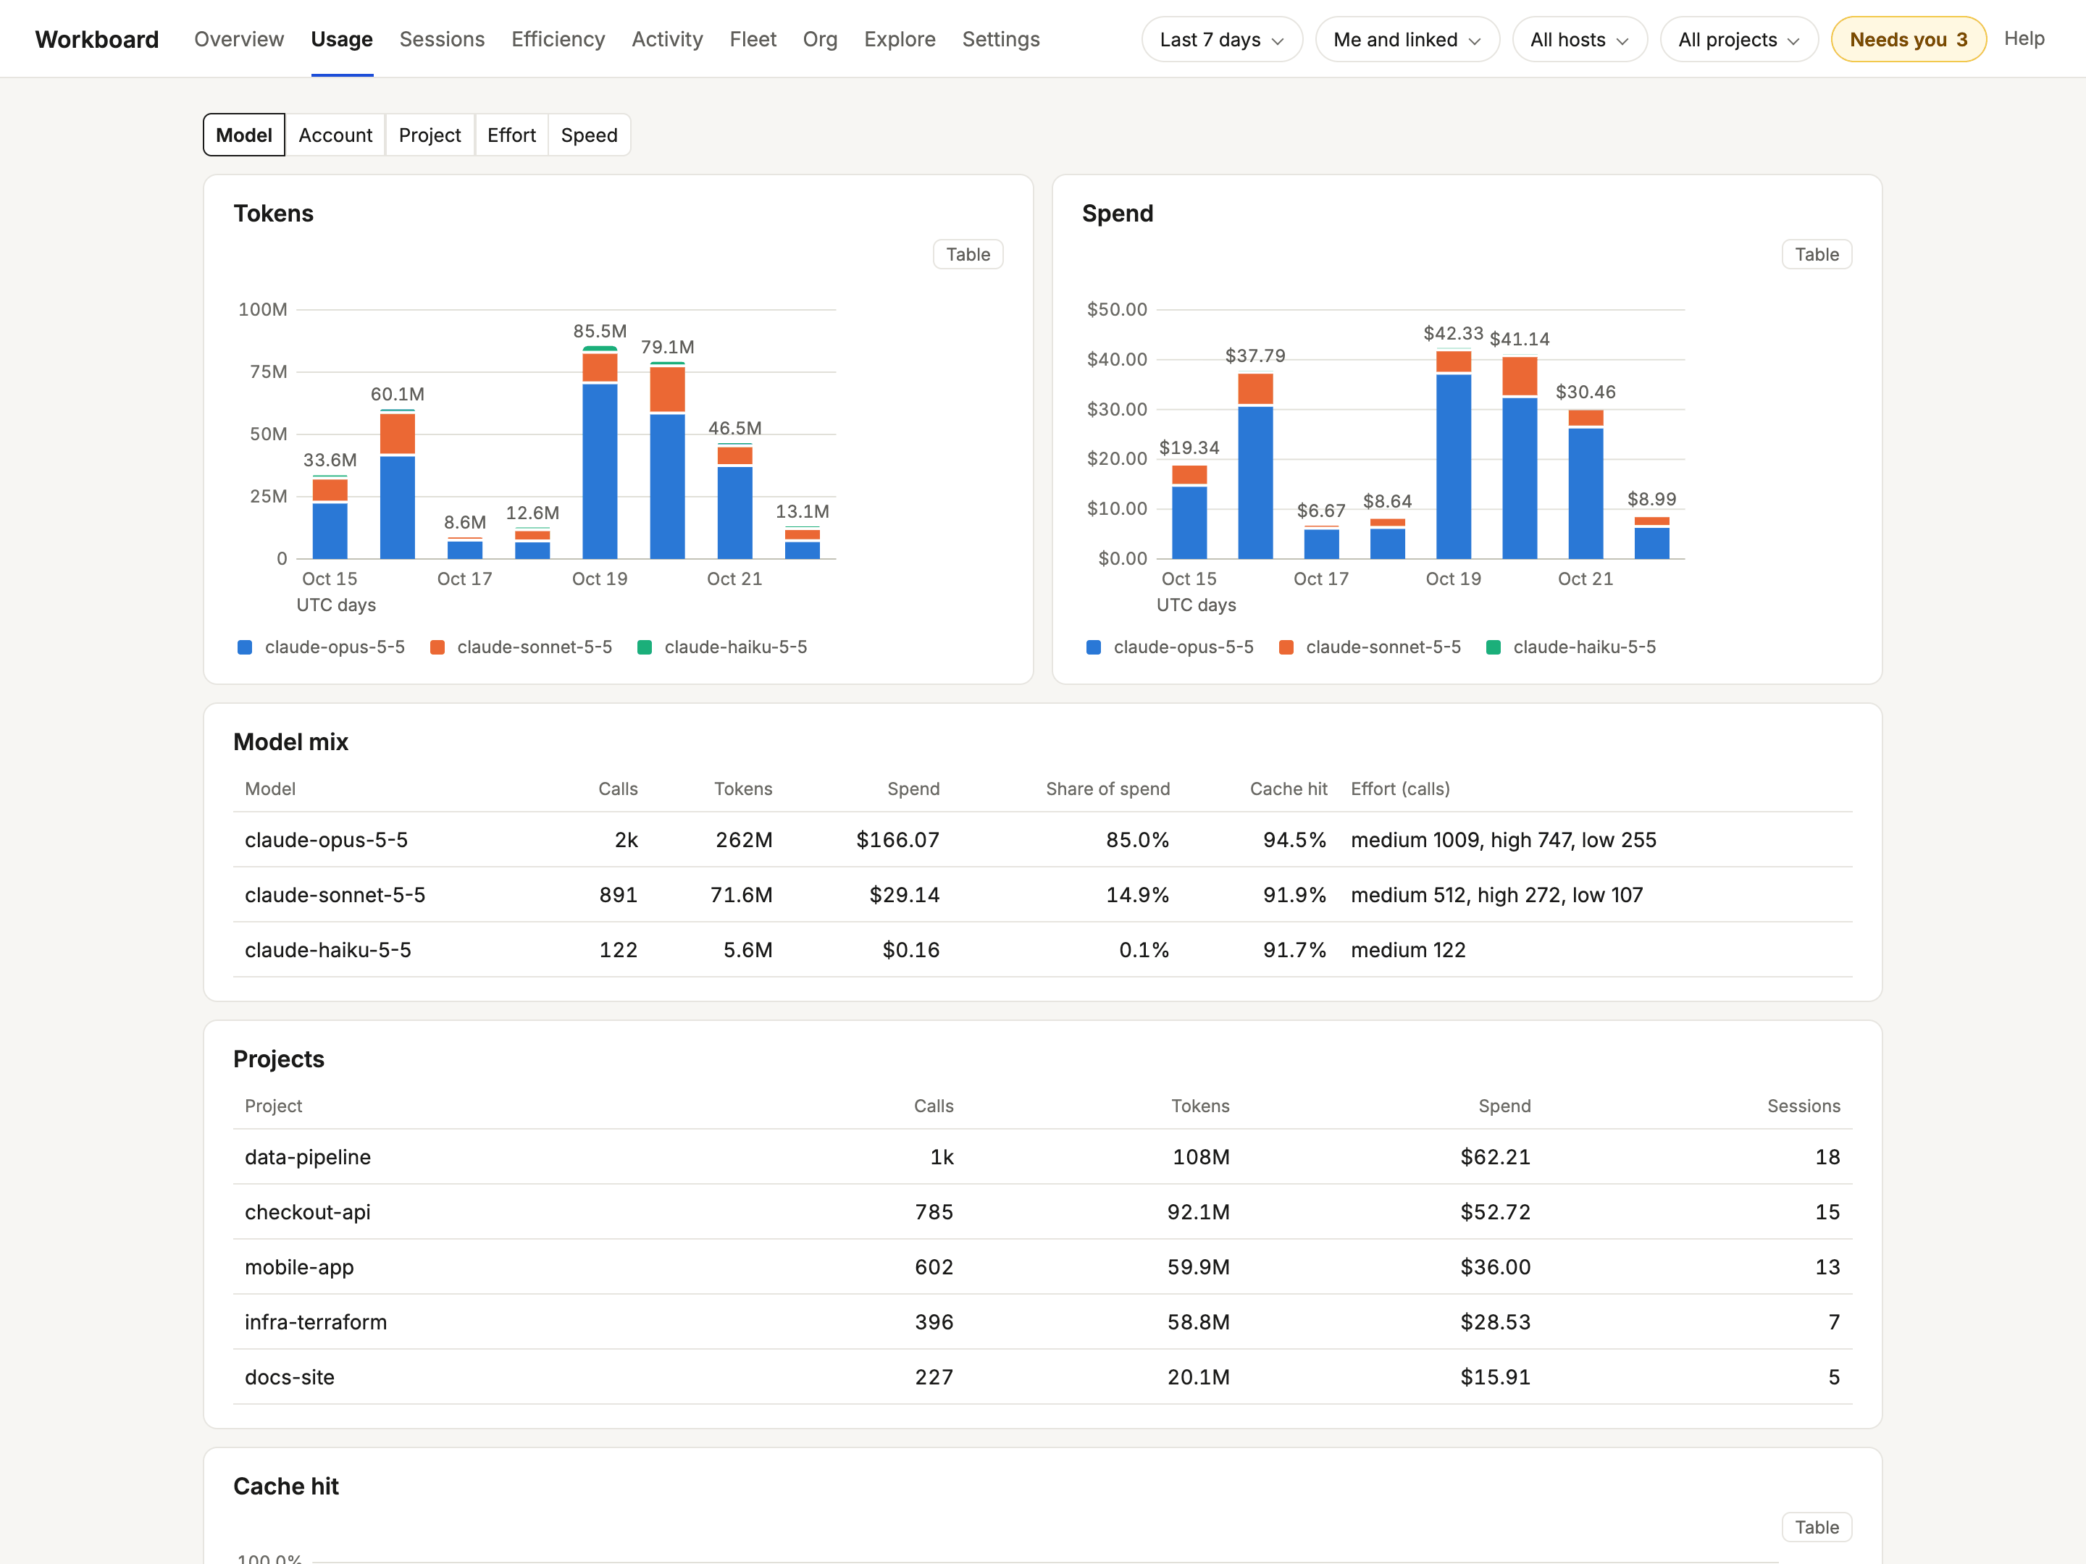Open the mobile-app project row
Viewport: 2086px width, 1564px height.
pyautogui.click(x=1042, y=1266)
